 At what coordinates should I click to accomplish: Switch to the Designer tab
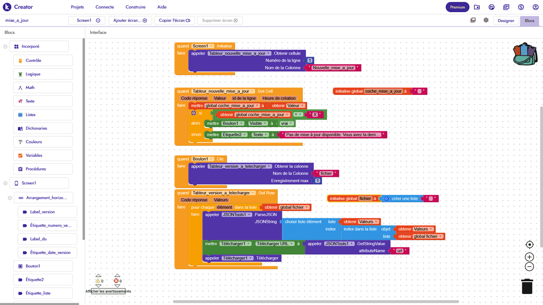(506, 20)
